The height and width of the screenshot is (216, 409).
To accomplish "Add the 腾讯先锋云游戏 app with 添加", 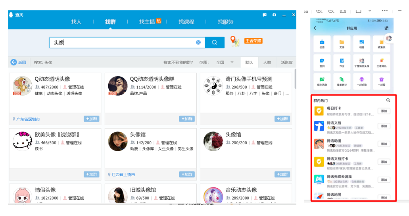I will pyautogui.click(x=384, y=180).
